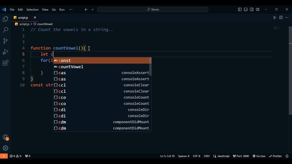The height and width of the screenshot is (164, 292).
Task: Open notifications bell icon
Action: point(287,156)
